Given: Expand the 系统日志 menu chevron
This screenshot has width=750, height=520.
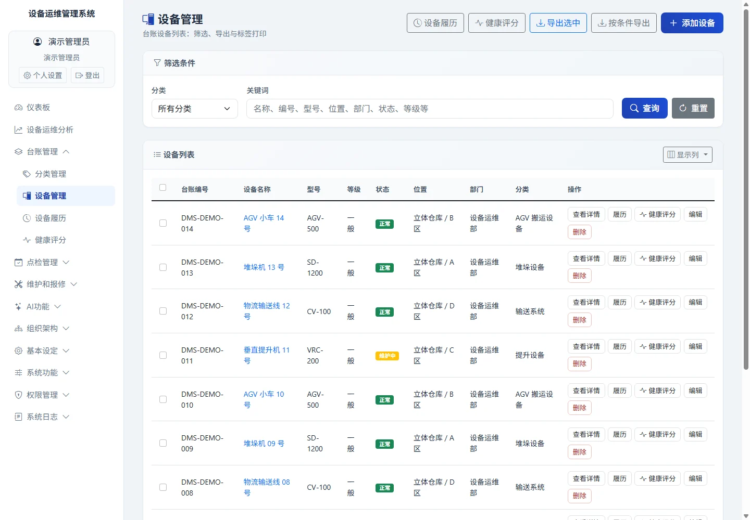Looking at the screenshot, I should [66, 417].
